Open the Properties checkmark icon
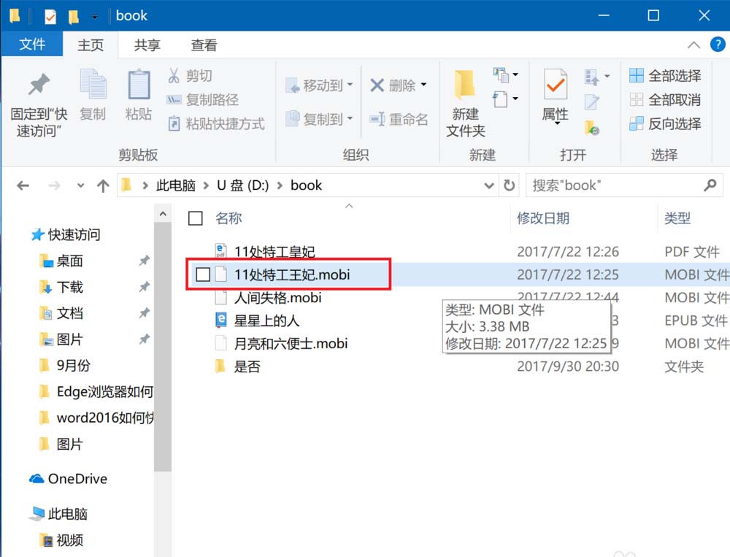 point(555,87)
